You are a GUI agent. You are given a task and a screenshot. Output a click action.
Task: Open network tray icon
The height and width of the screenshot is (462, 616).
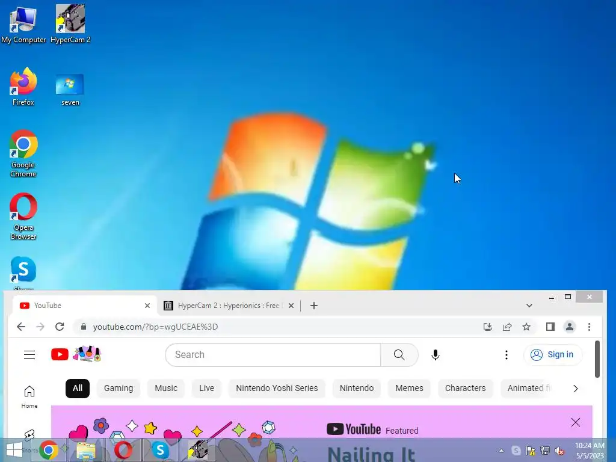point(545,451)
